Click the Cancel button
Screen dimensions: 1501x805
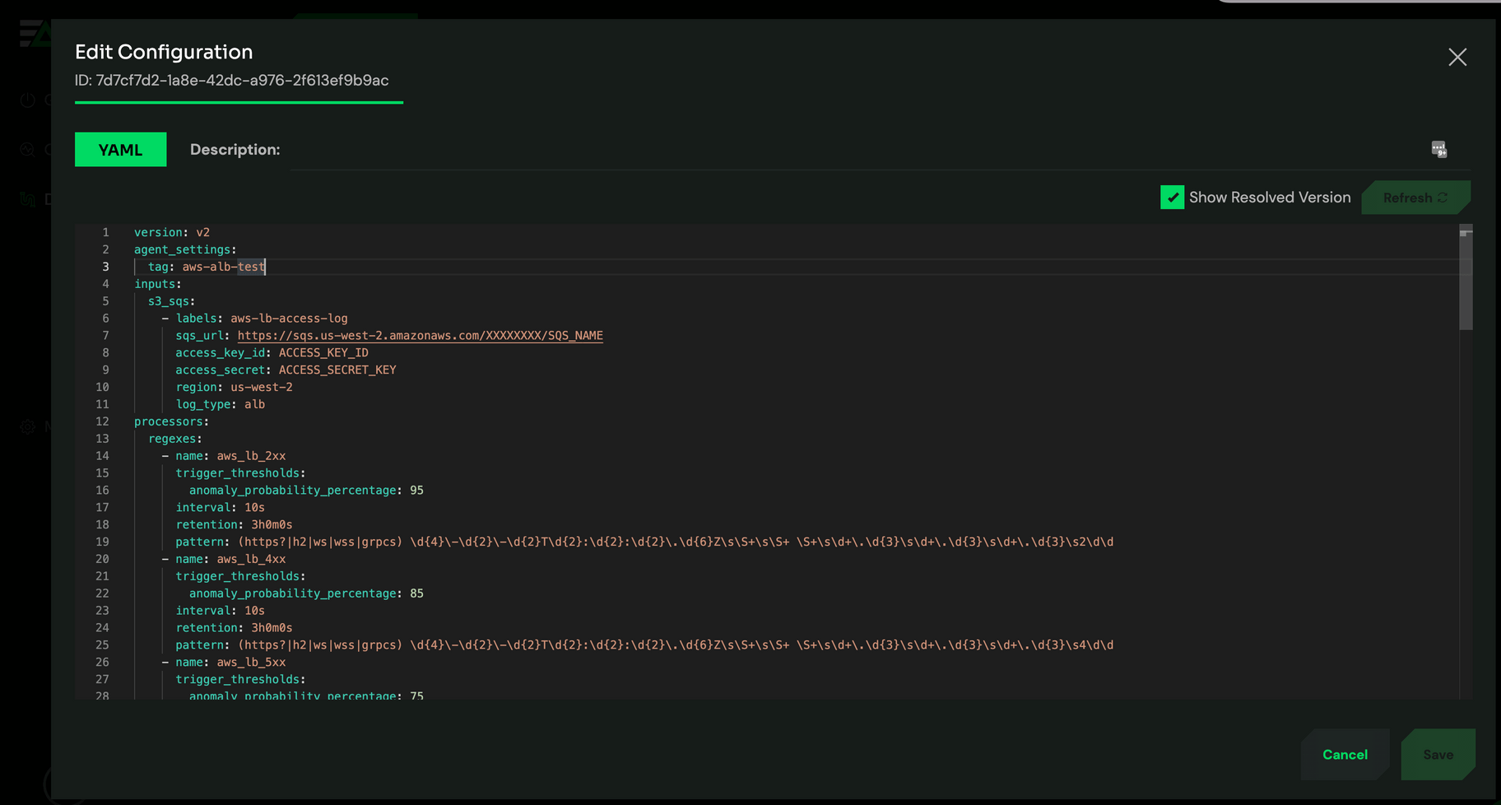click(x=1345, y=755)
